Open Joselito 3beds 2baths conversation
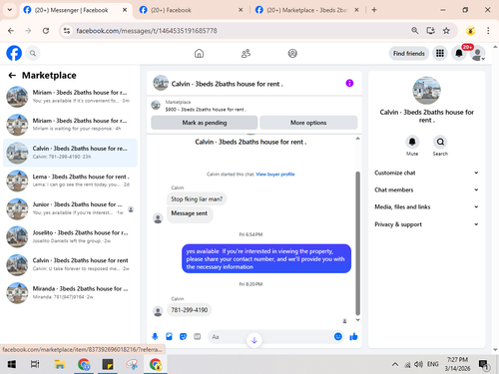 coord(70,236)
